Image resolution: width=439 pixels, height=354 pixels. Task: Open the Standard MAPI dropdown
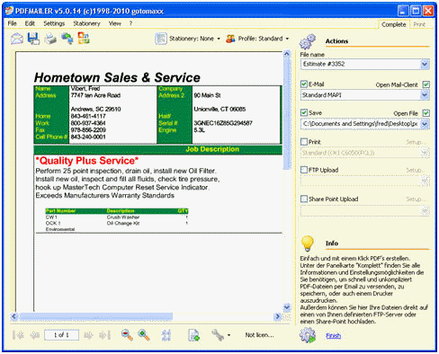point(425,95)
